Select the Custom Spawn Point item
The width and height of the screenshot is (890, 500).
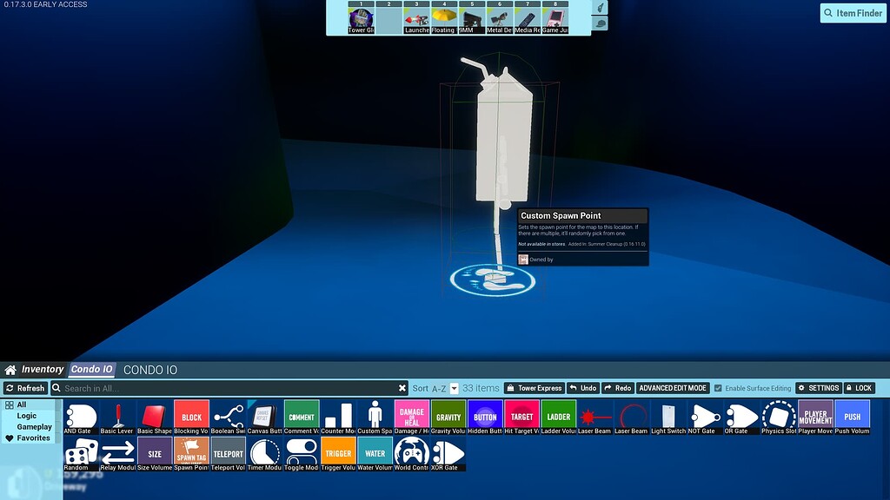375,417
